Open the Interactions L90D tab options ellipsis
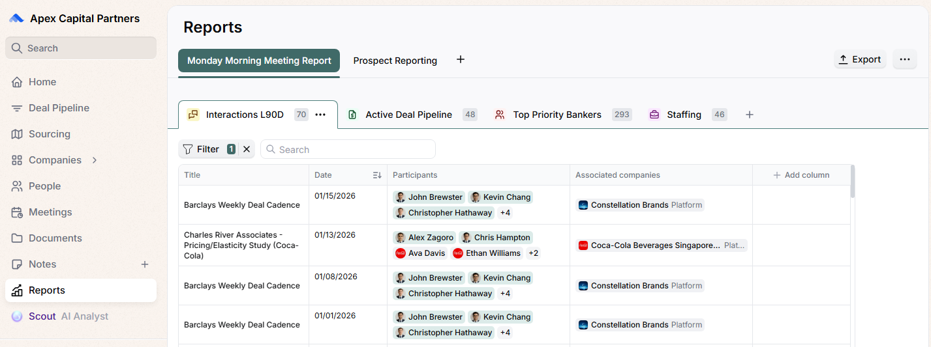This screenshot has height=347, width=931. point(320,115)
